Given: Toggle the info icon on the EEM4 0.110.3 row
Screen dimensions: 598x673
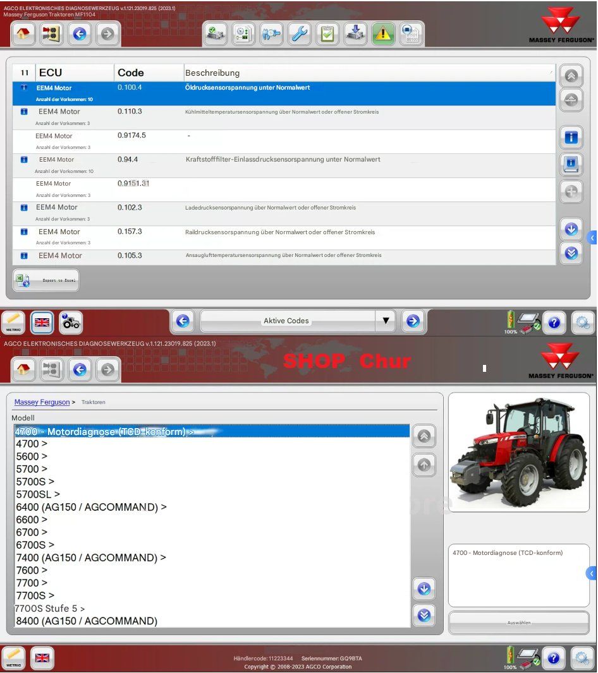Looking at the screenshot, I should [24, 111].
